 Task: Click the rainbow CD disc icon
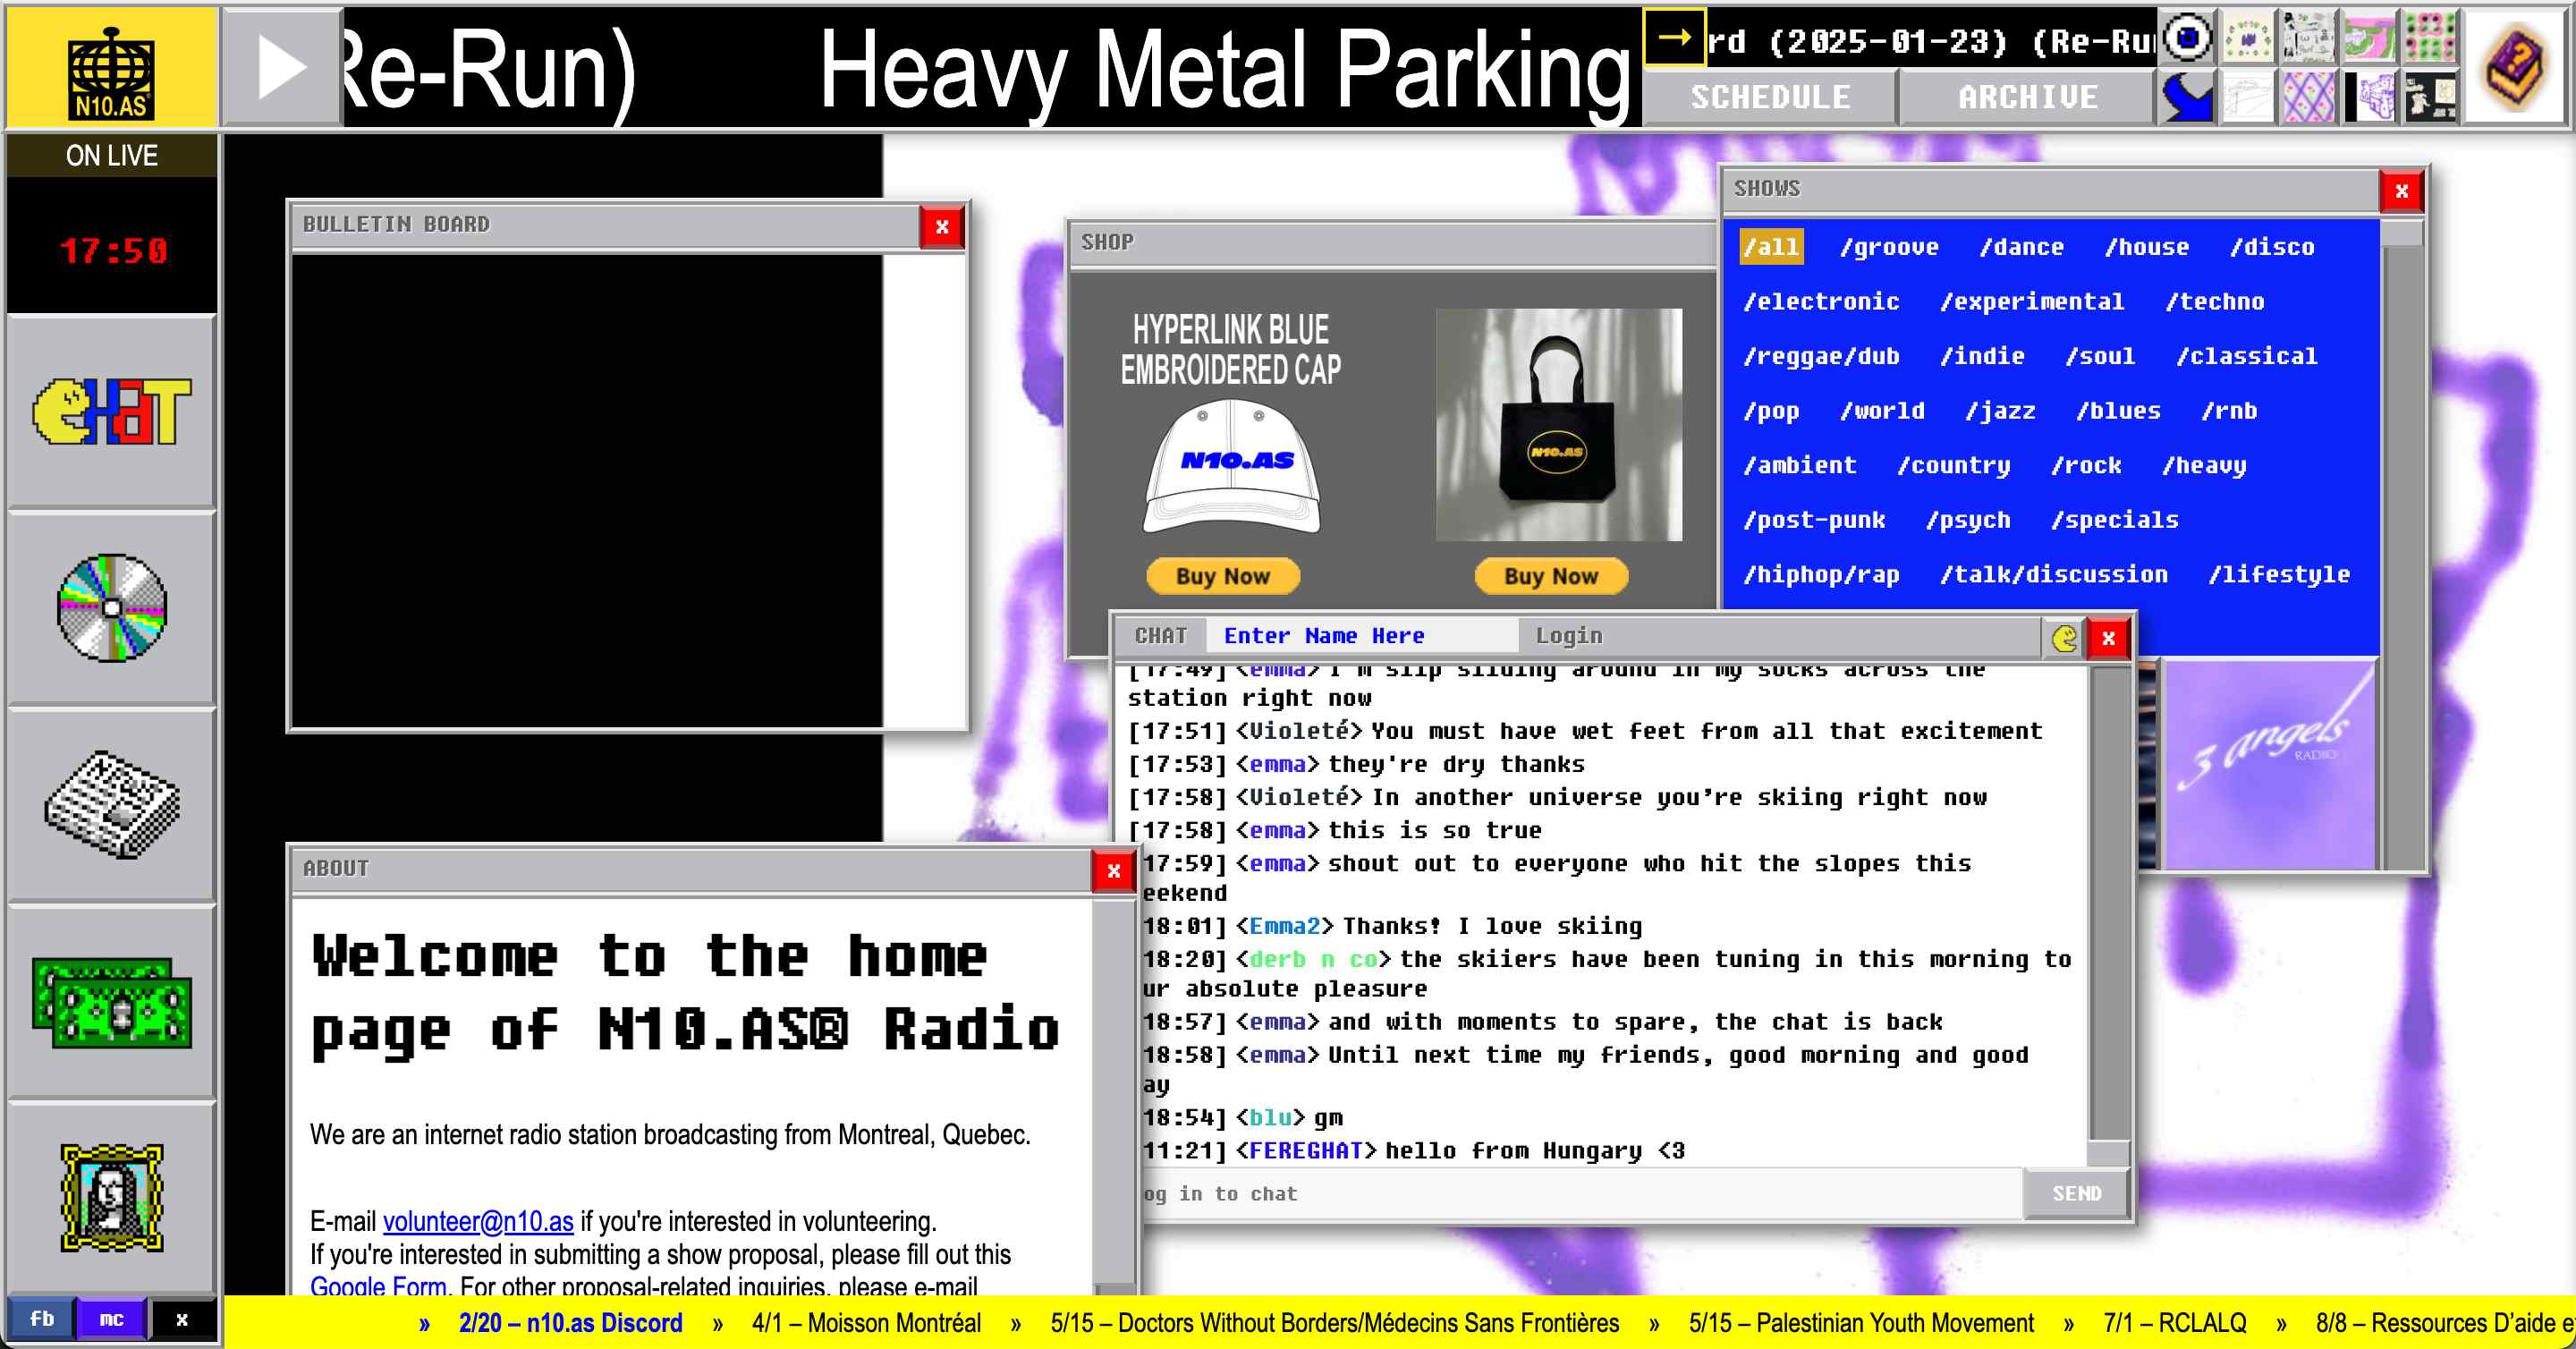pos(111,607)
